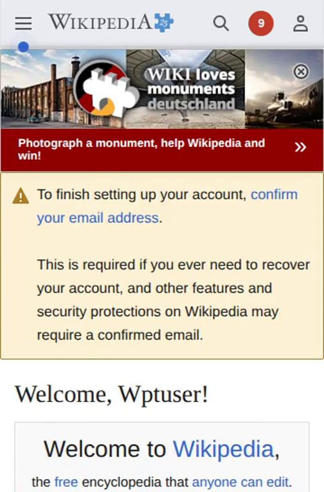Click the blue dot below the menu icon

(23, 47)
